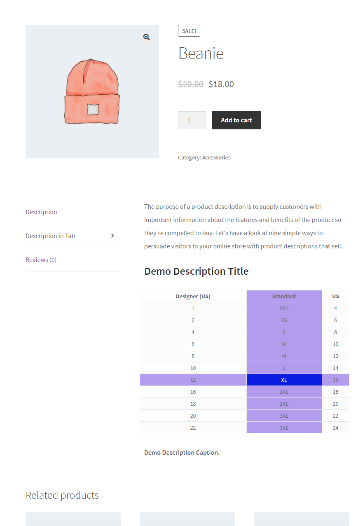The height and width of the screenshot is (526, 358).
Task: Click the Designer (US) column header
Action: tap(193, 296)
